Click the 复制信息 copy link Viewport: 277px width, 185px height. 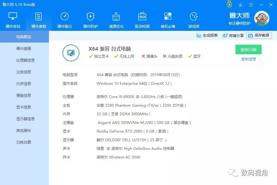[248, 59]
